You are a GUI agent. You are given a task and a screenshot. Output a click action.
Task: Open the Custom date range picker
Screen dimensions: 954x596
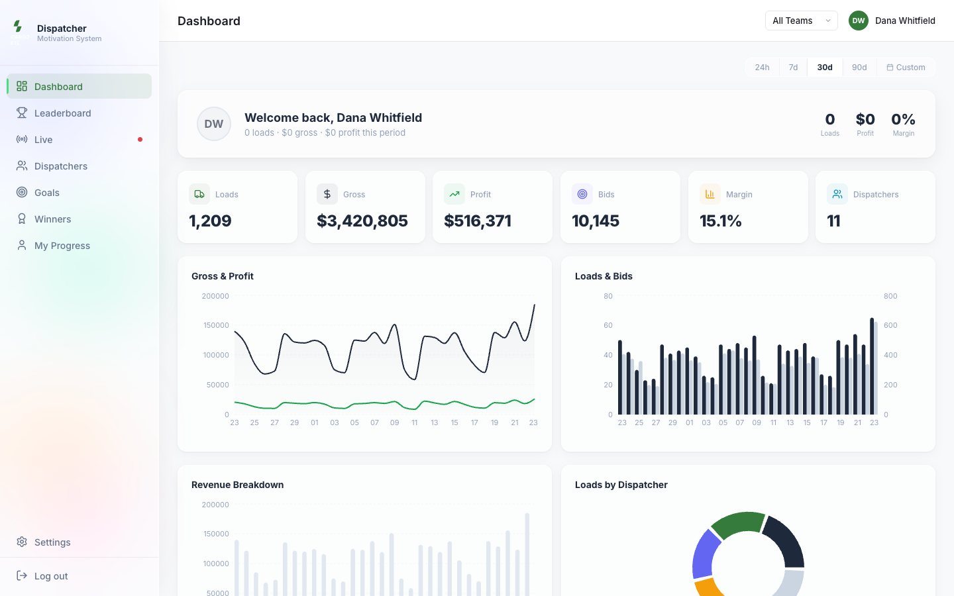[906, 67]
